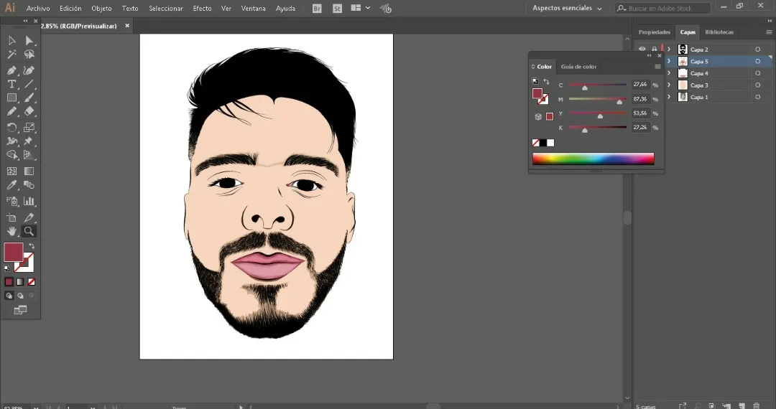Select the Pen tool
Image resolution: width=776 pixels, height=409 pixels.
pyautogui.click(x=12, y=70)
